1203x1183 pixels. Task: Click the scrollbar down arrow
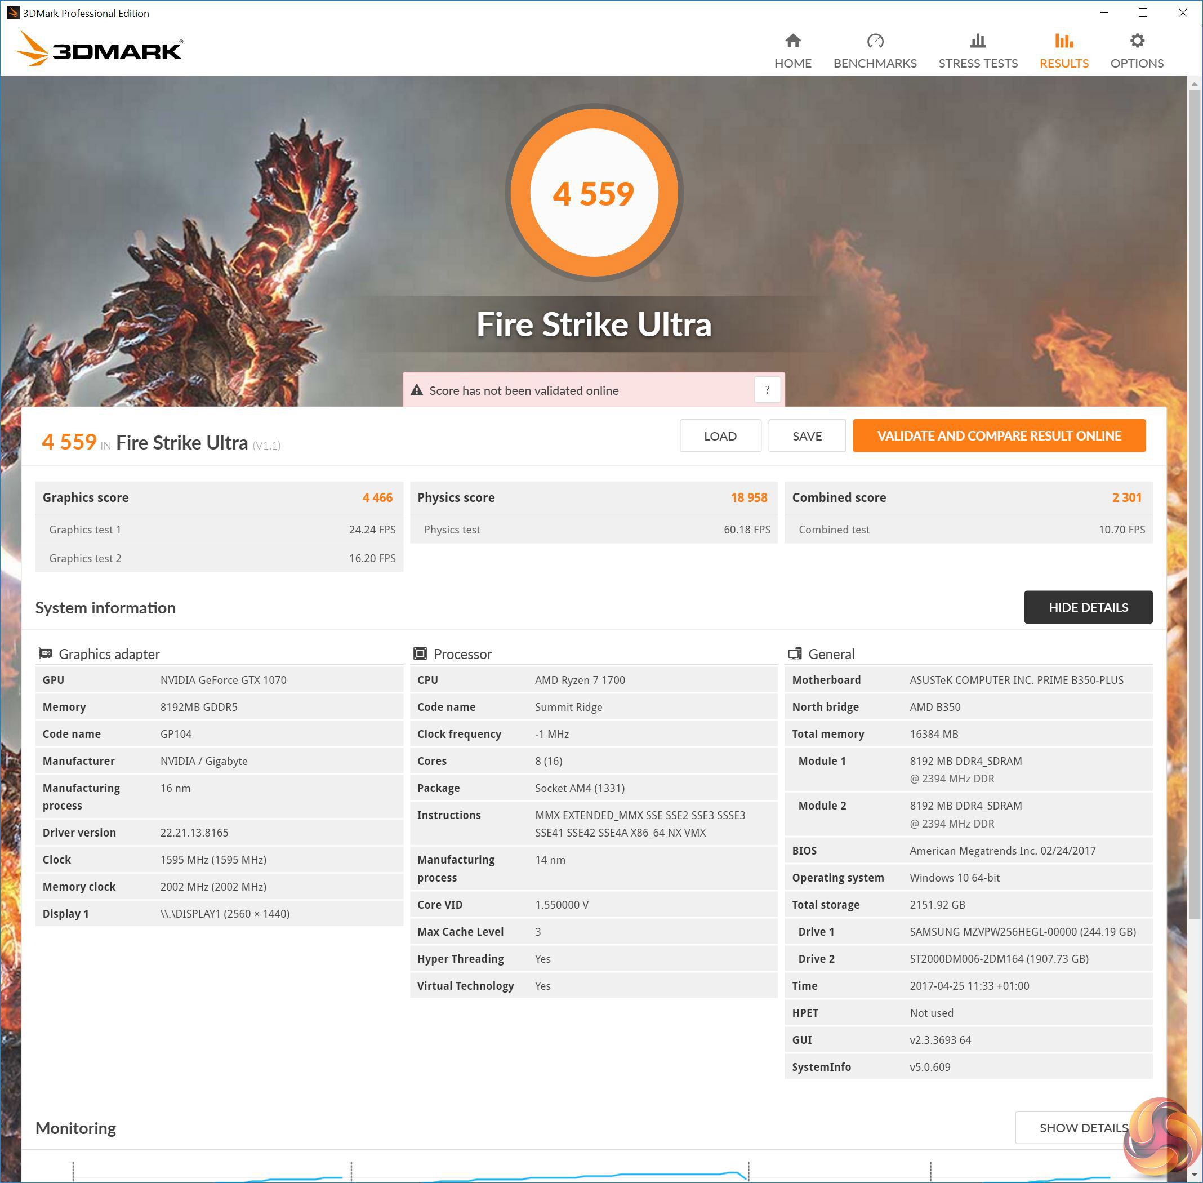(1195, 1175)
